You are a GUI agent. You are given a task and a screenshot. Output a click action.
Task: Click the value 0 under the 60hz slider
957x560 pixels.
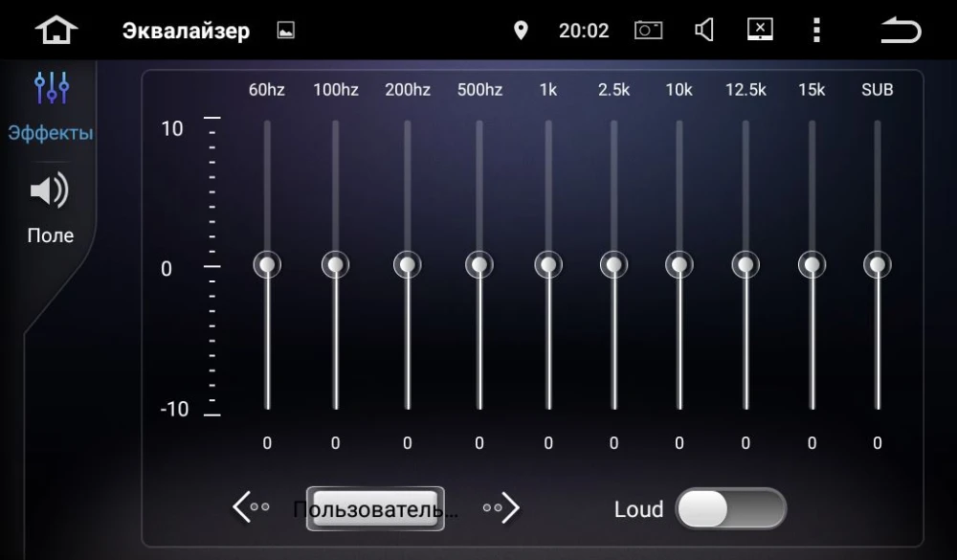[x=267, y=443]
